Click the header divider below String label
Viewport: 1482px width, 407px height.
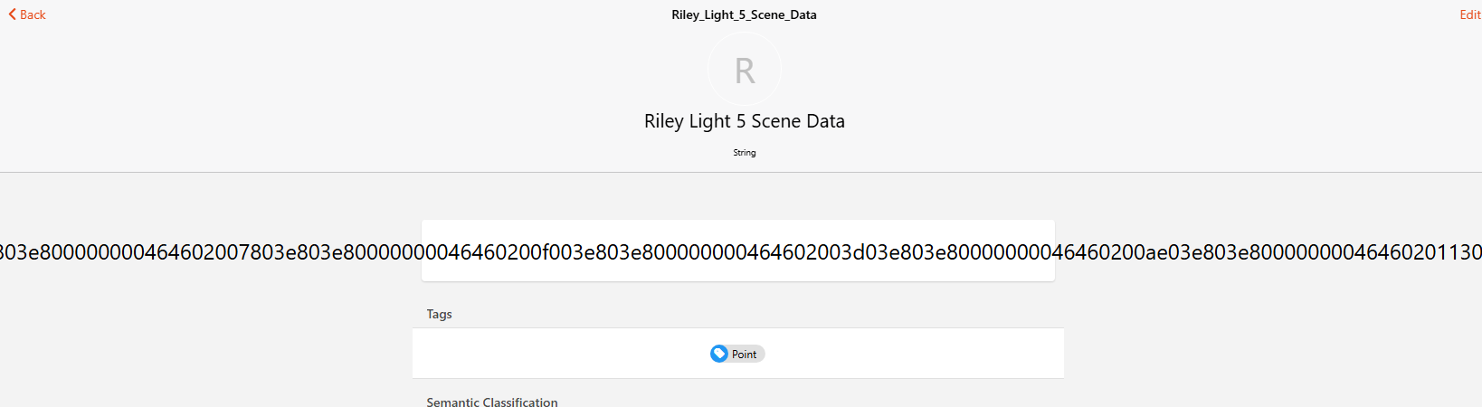pos(741,172)
